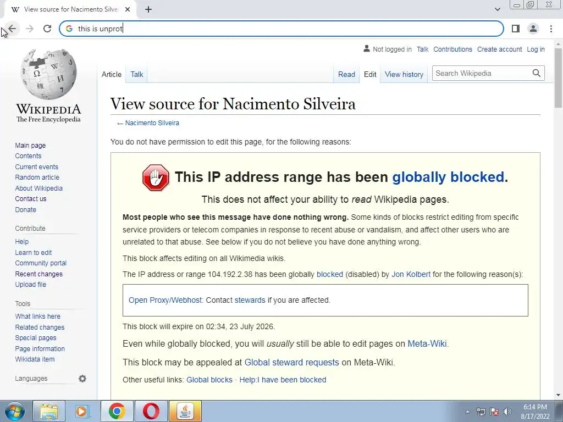Open the Meta-Wiki link
This screenshot has height=422, width=563.
coord(427,343)
